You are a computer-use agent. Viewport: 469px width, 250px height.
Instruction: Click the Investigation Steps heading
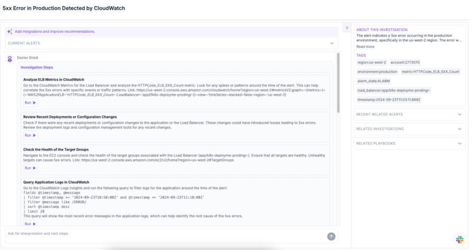(37, 67)
